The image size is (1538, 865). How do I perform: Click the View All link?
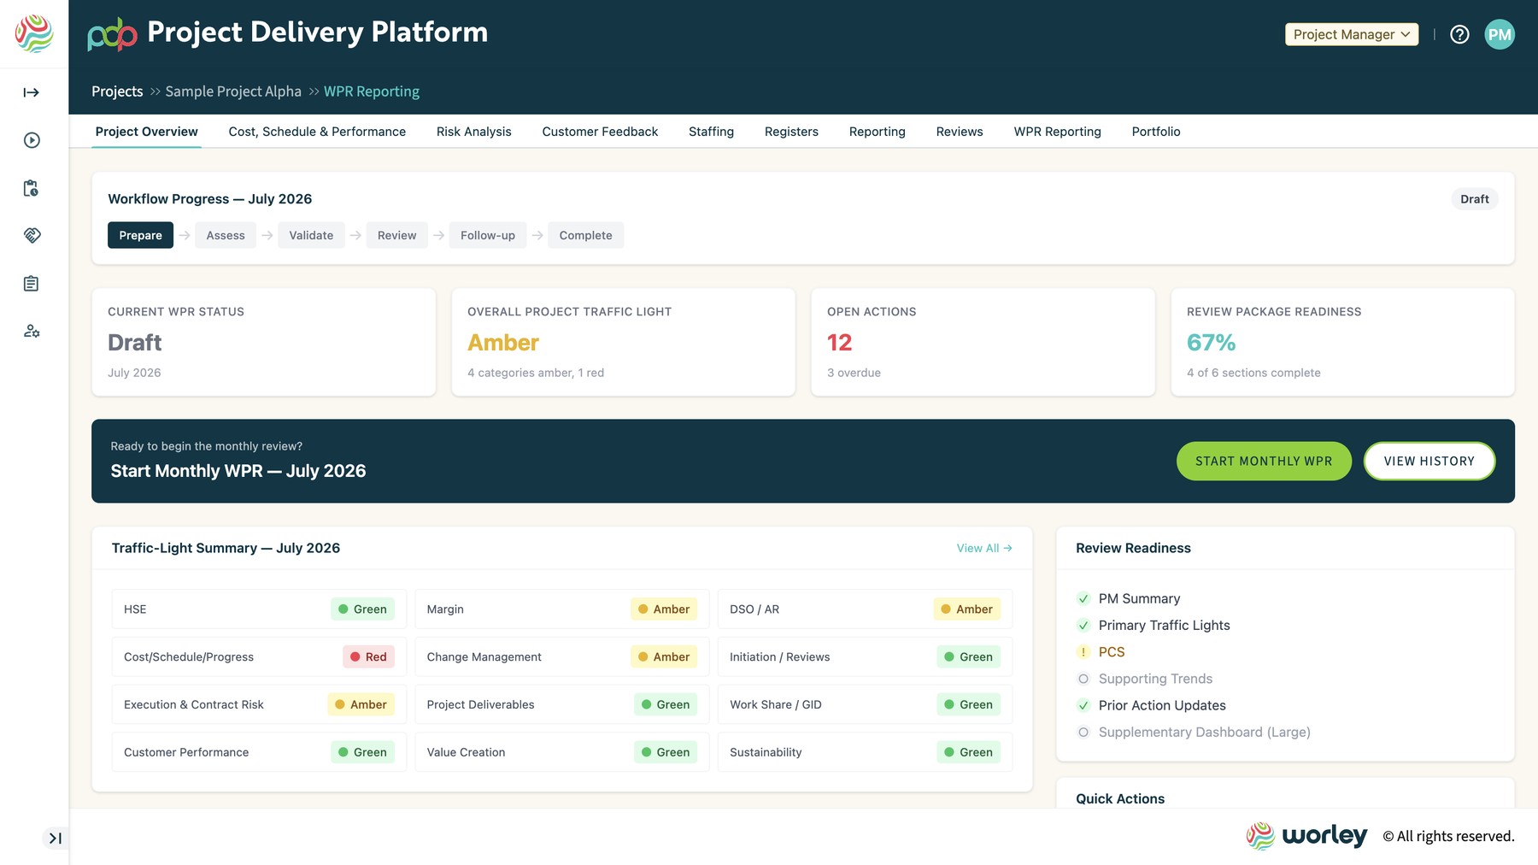(x=984, y=548)
